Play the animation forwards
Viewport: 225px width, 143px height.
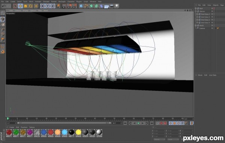click(x=138, y=123)
